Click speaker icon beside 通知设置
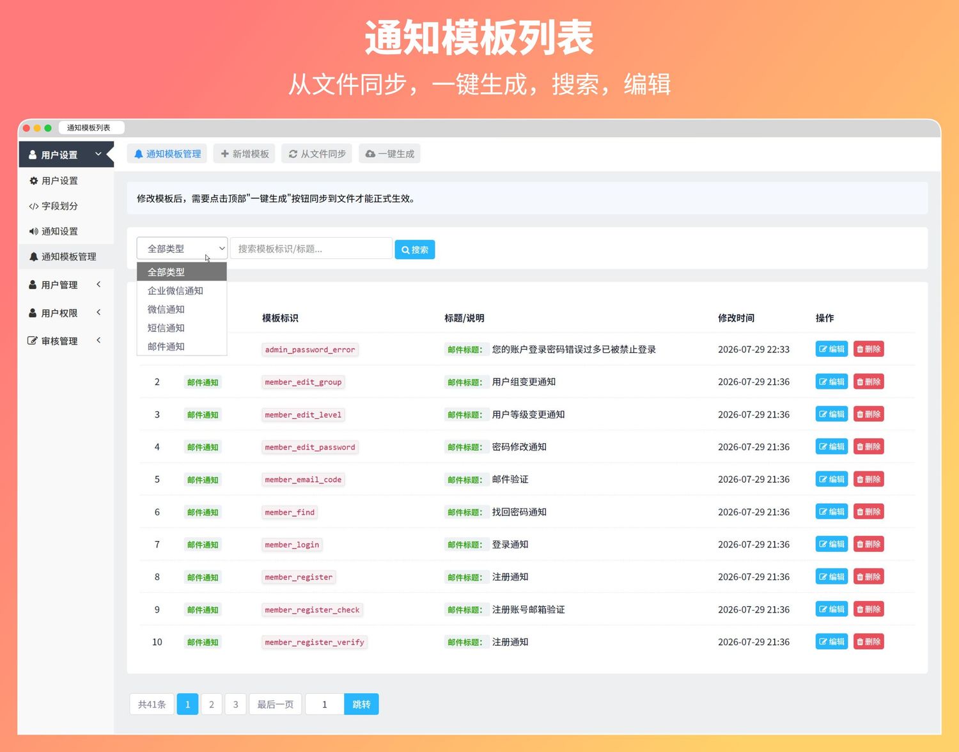The image size is (959, 752). tap(34, 231)
